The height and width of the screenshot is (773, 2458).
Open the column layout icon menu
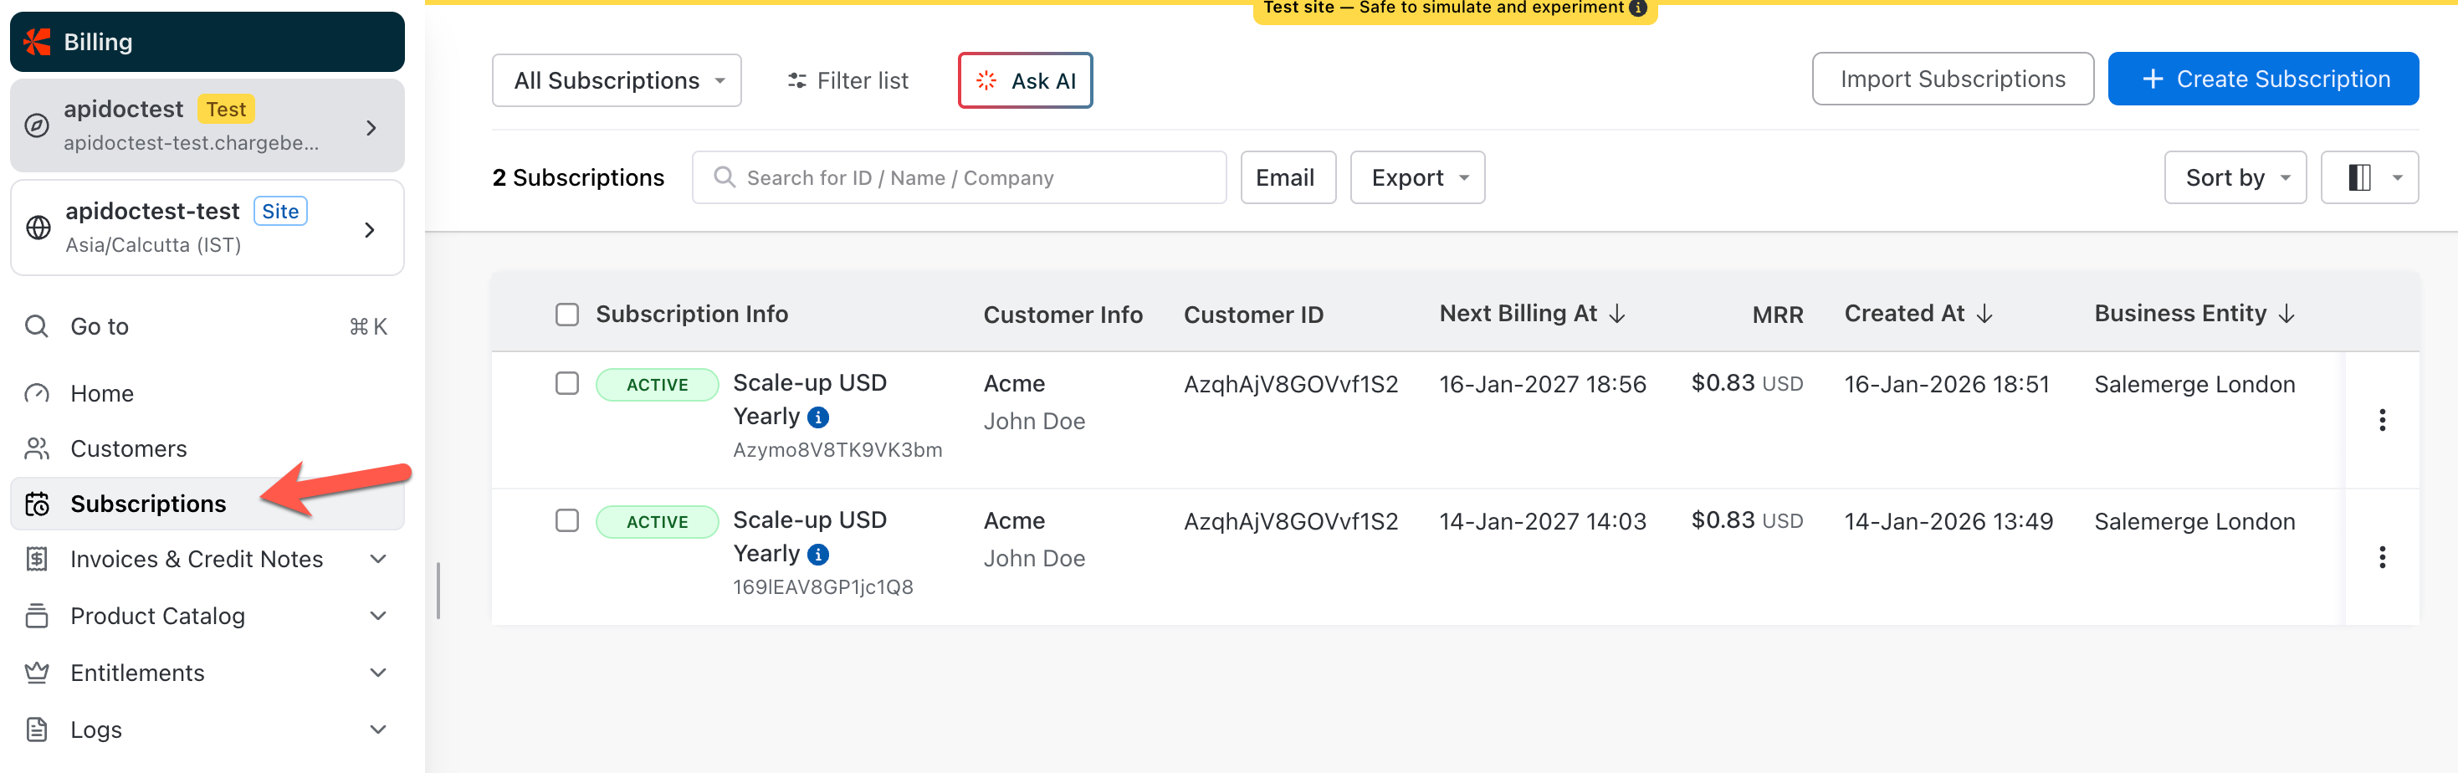(2369, 177)
